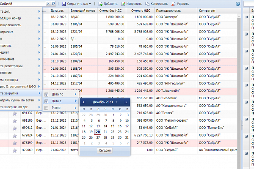Expand third plus icon in right panel

246,51
